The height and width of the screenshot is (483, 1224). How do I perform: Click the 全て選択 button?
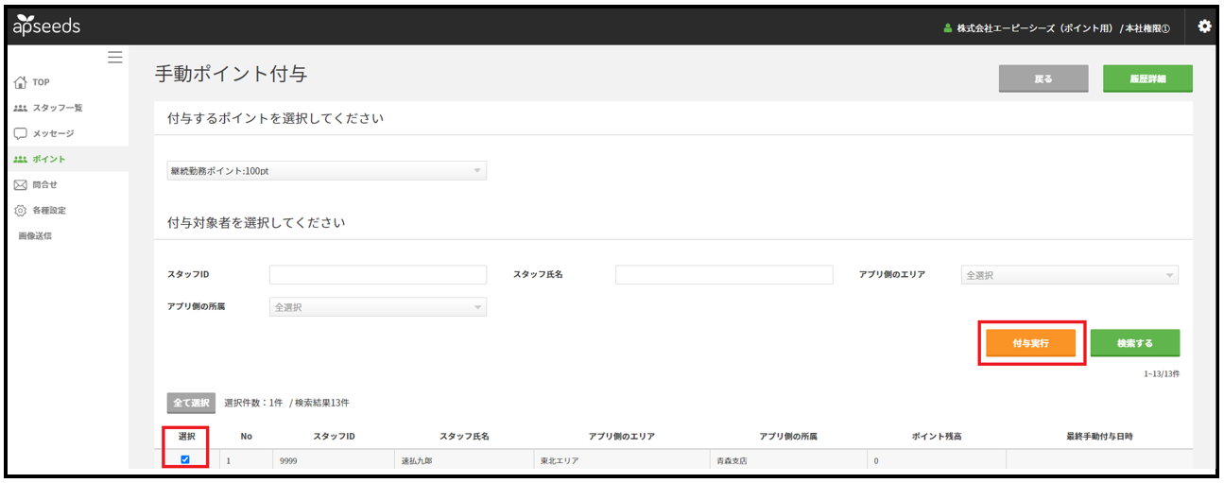click(191, 403)
